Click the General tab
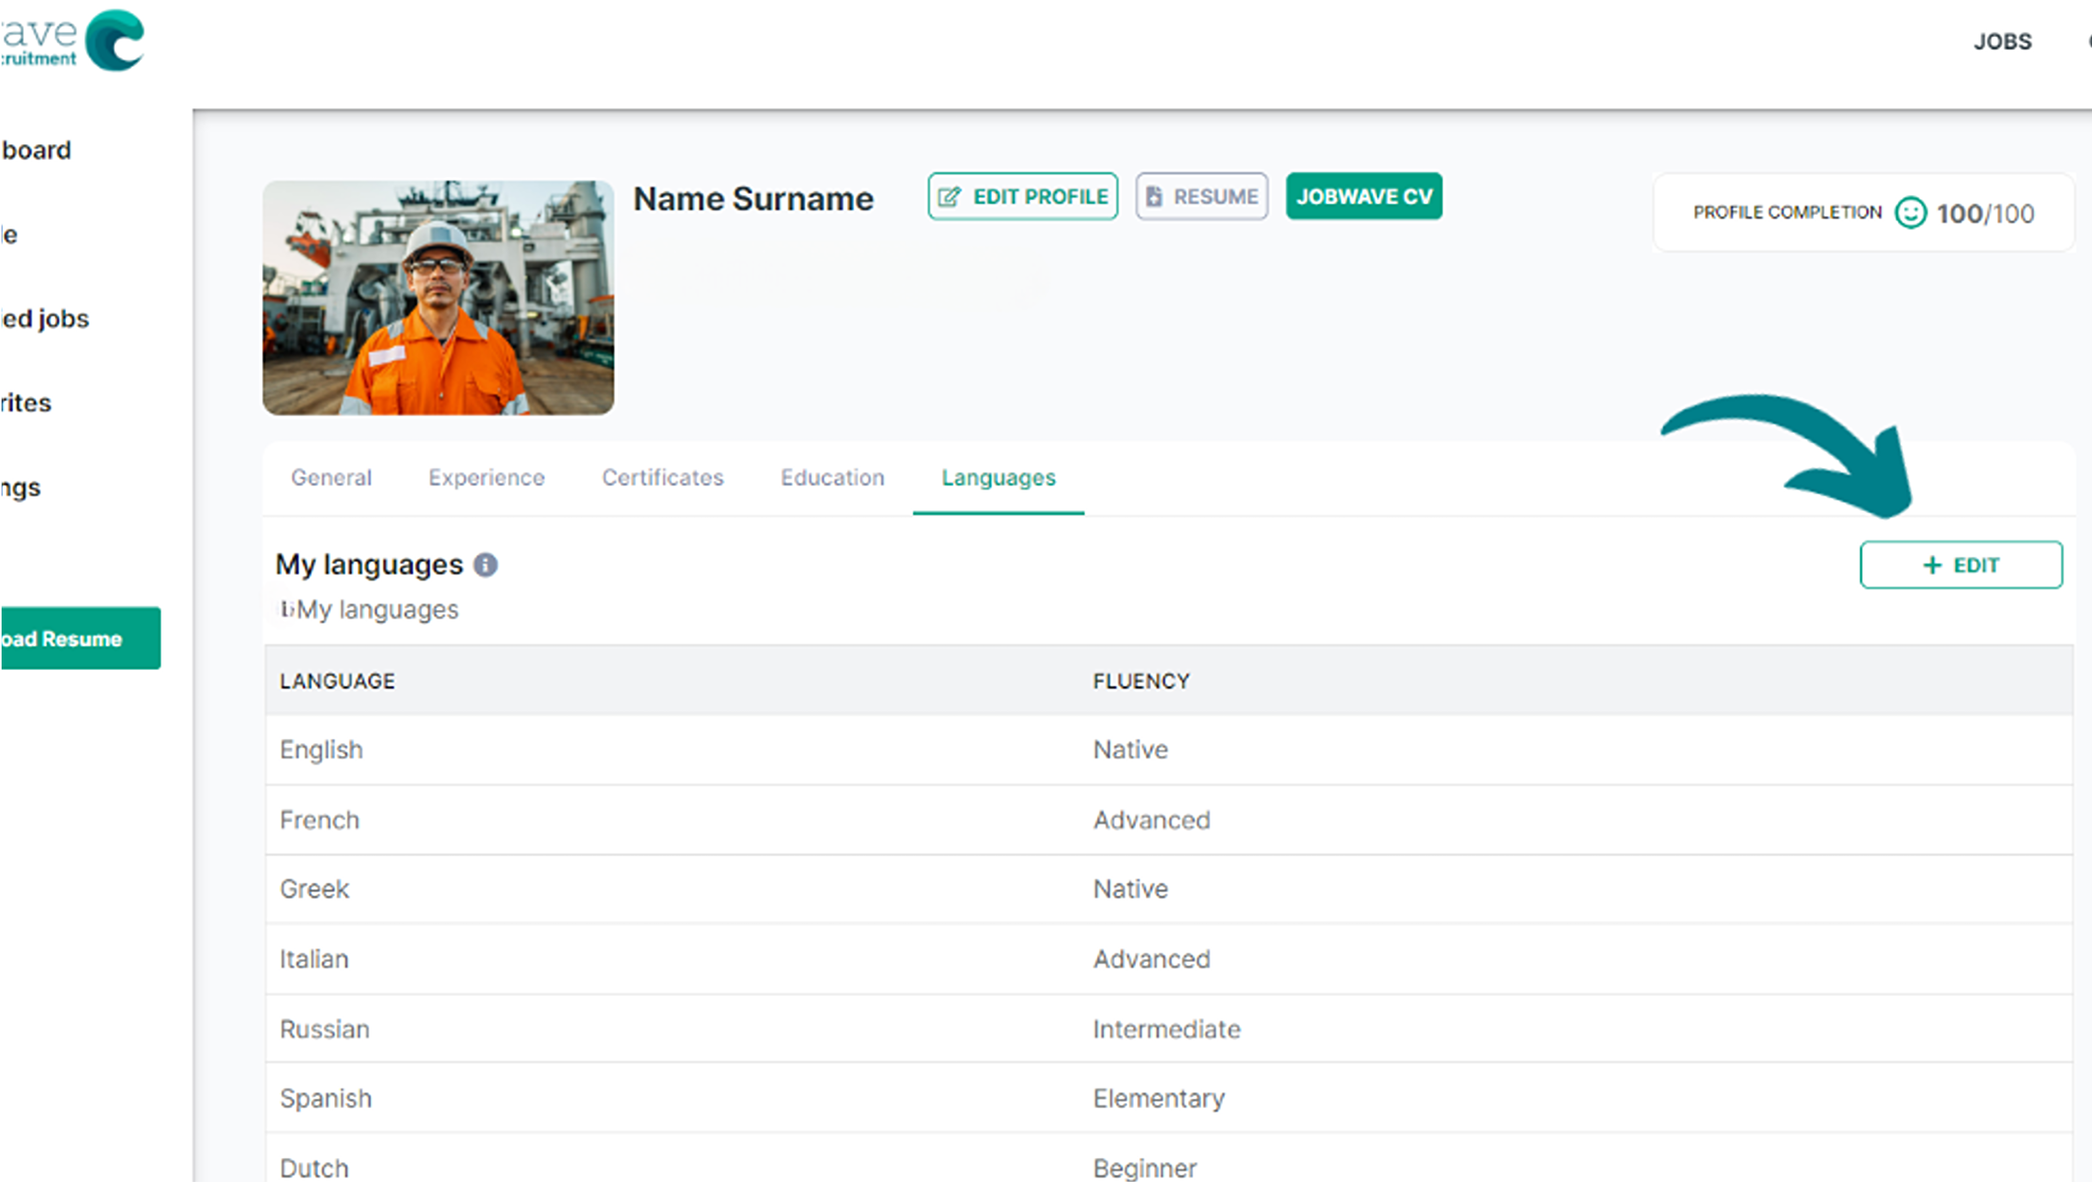The height and width of the screenshot is (1182, 2092). (x=331, y=477)
